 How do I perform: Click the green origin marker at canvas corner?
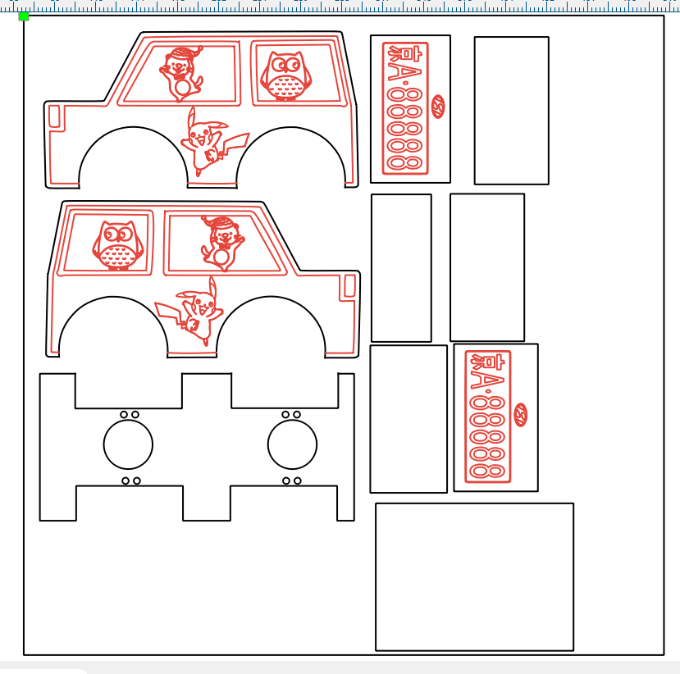coord(24,16)
